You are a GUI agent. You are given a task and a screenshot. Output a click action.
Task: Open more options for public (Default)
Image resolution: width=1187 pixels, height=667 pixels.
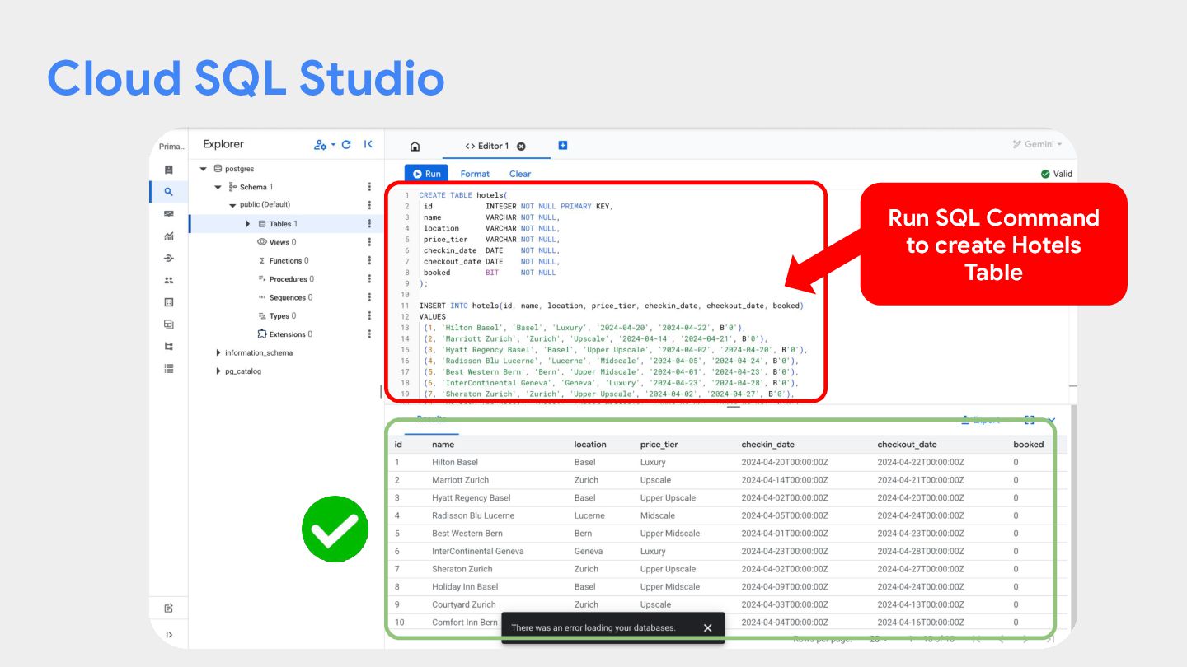point(369,205)
